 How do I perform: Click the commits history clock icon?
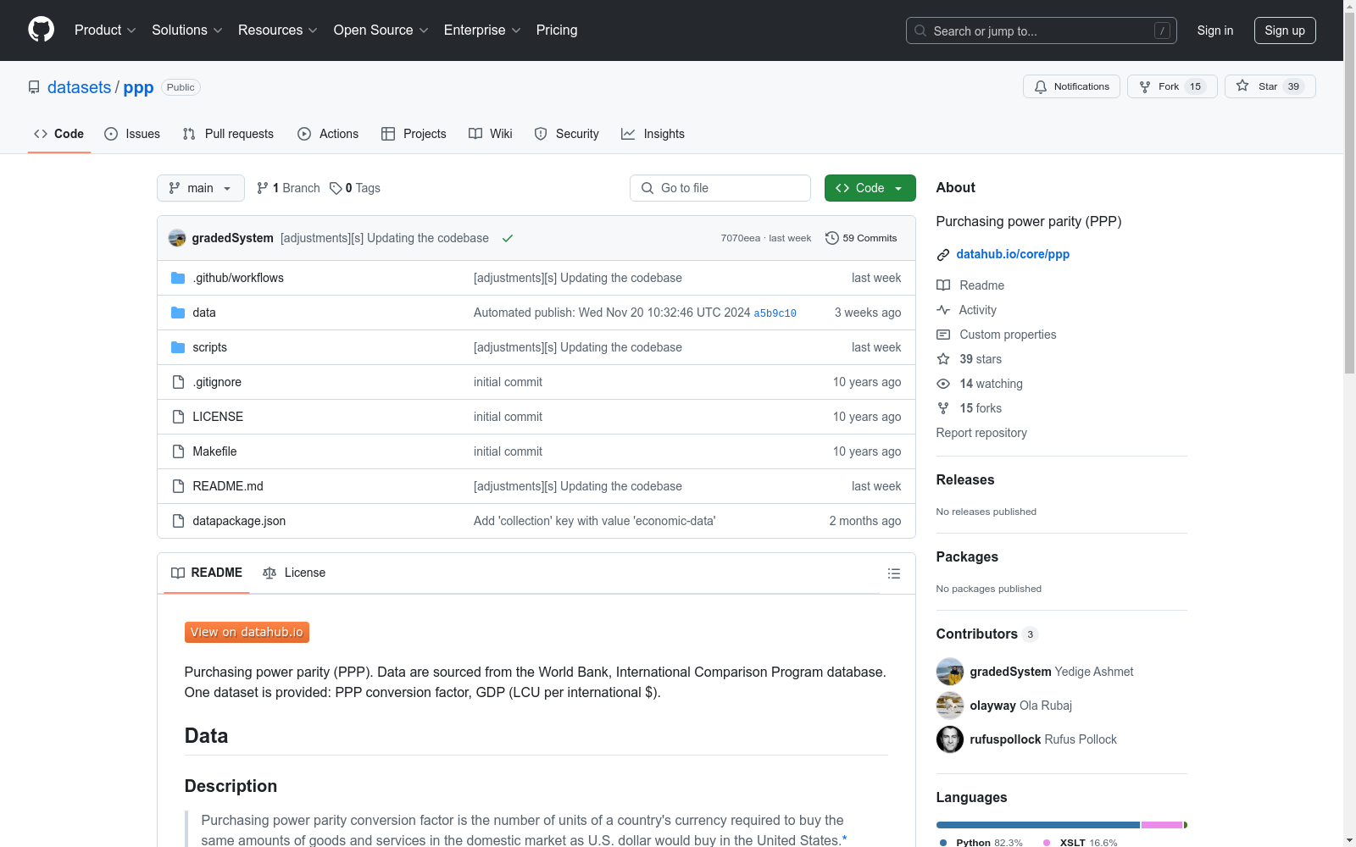[x=832, y=238]
